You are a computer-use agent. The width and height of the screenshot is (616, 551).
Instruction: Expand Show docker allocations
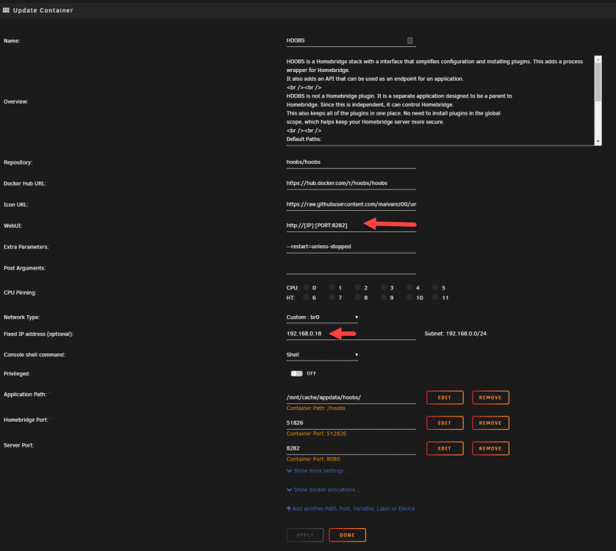coord(323,489)
